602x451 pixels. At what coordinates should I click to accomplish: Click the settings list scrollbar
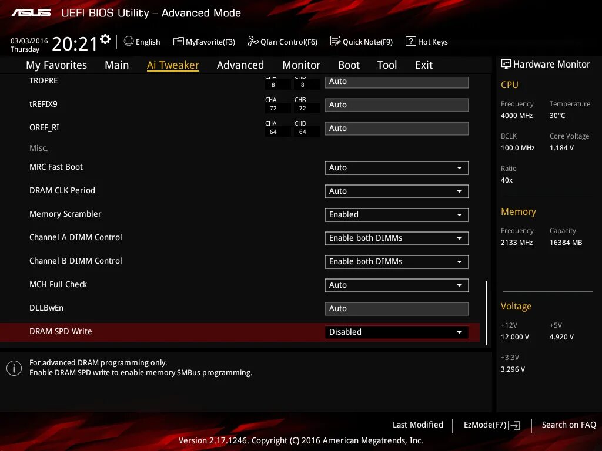(x=486, y=313)
